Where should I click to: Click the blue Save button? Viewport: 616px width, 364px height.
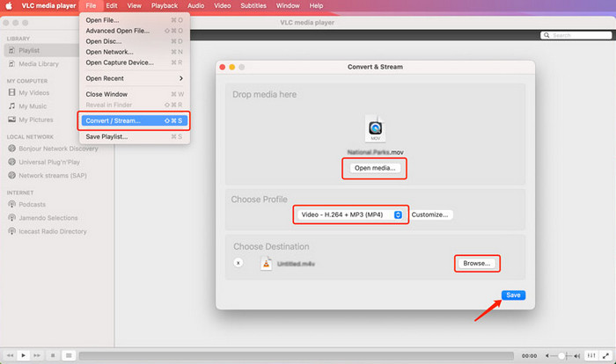click(513, 295)
